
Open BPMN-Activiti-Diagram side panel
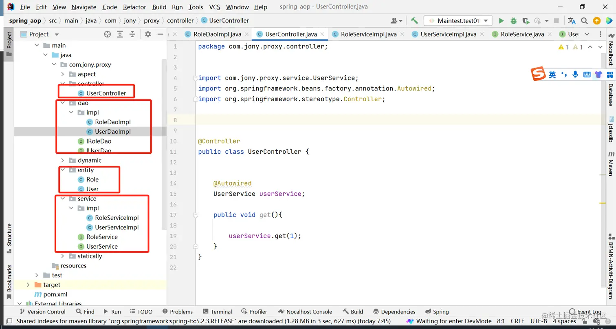(610, 267)
